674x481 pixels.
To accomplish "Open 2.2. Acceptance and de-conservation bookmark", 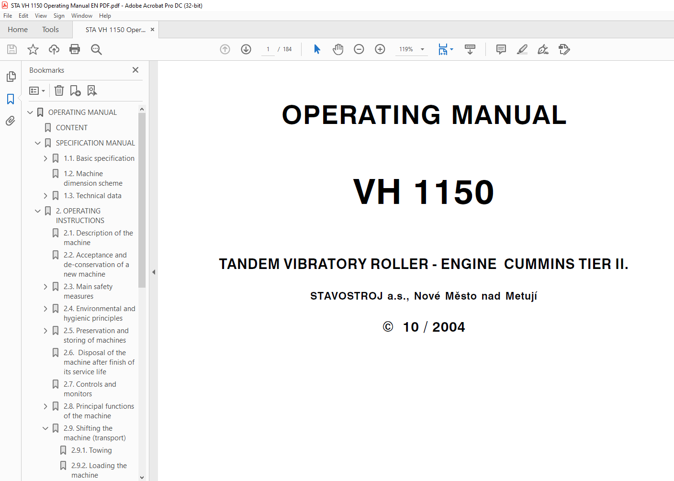I will (x=96, y=265).
